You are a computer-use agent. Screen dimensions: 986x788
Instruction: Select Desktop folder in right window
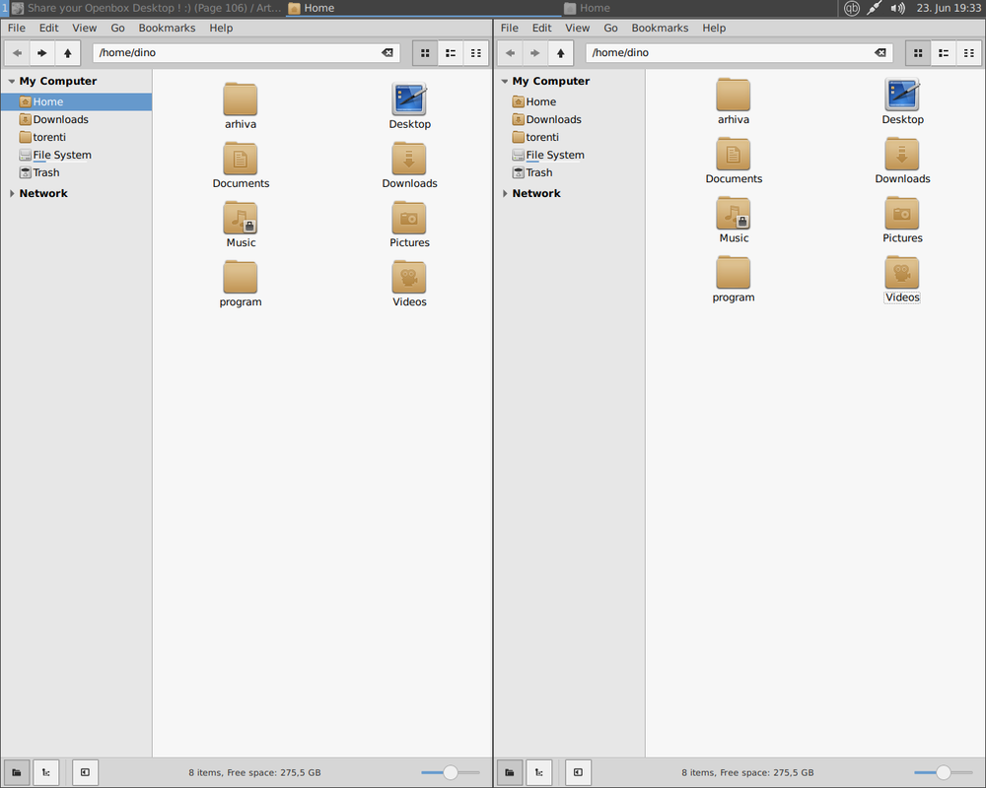tap(902, 101)
